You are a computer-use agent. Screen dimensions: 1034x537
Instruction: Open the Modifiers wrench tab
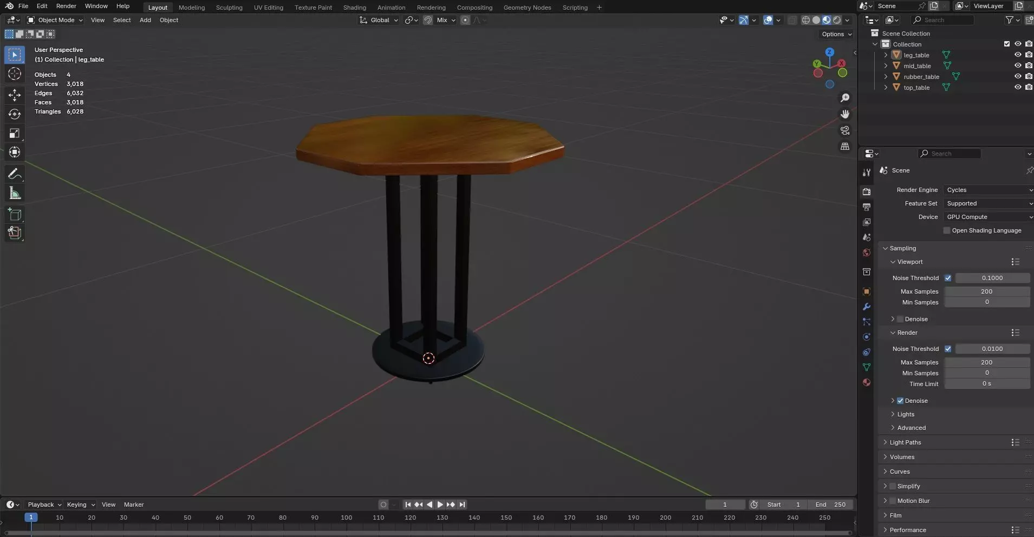coord(867,307)
